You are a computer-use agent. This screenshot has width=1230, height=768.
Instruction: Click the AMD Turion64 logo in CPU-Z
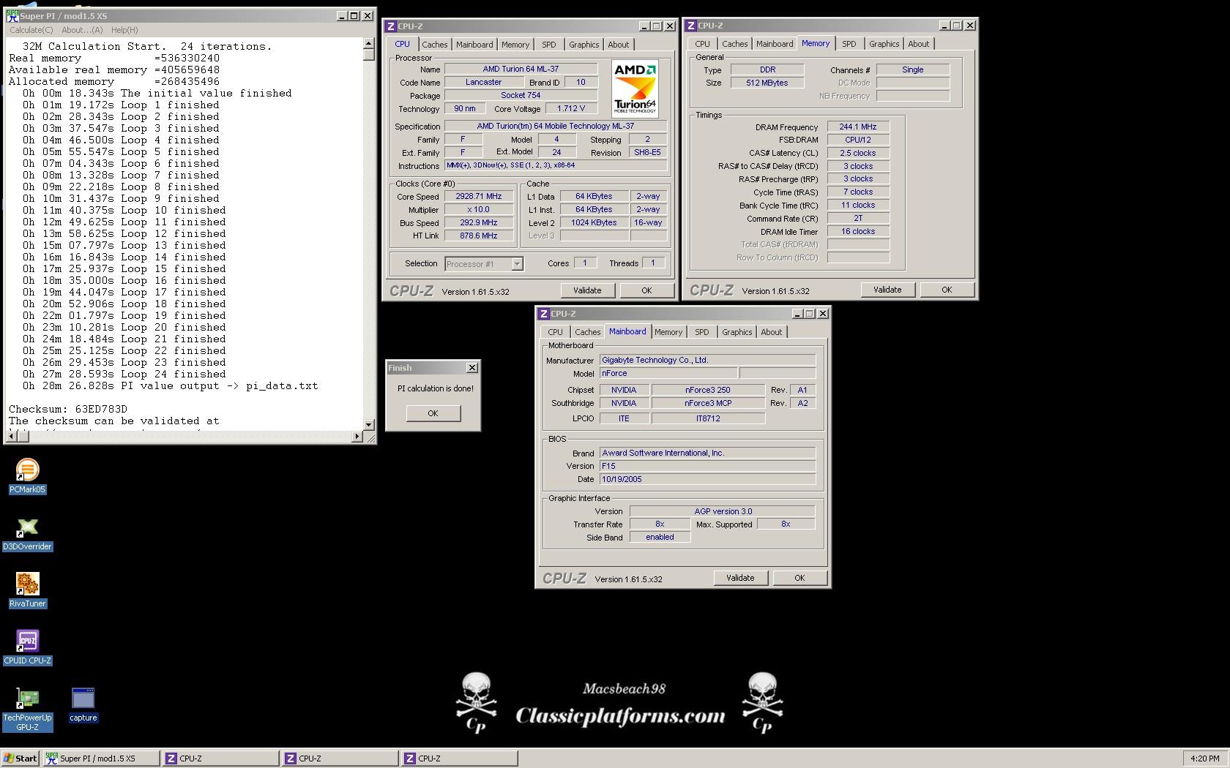[635, 89]
